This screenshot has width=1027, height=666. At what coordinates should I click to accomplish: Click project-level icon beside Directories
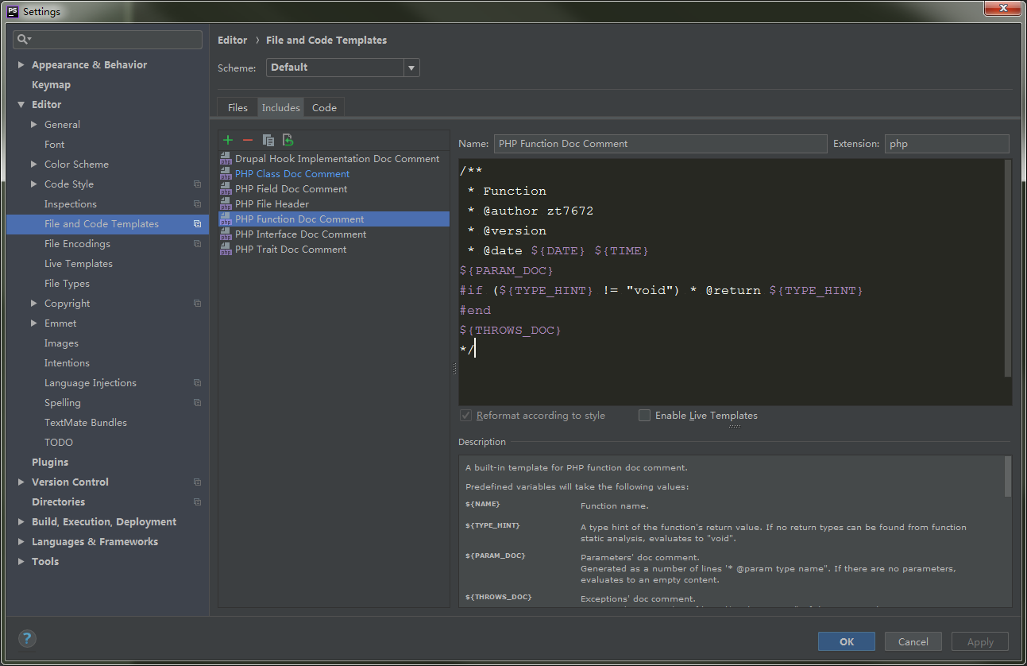point(197,502)
